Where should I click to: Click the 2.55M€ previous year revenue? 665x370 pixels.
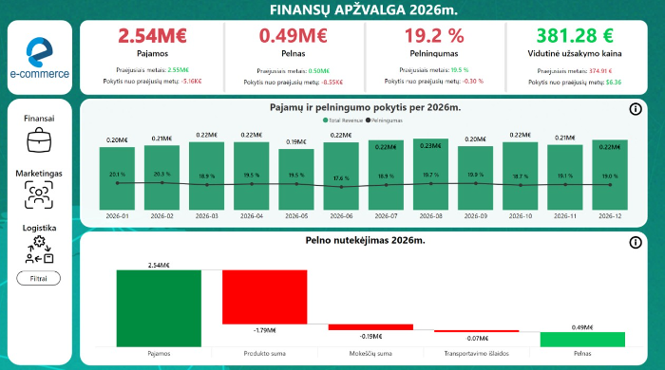[179, 70]
